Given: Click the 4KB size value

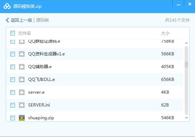Looking at the screenshot, I should coord(165,92).
